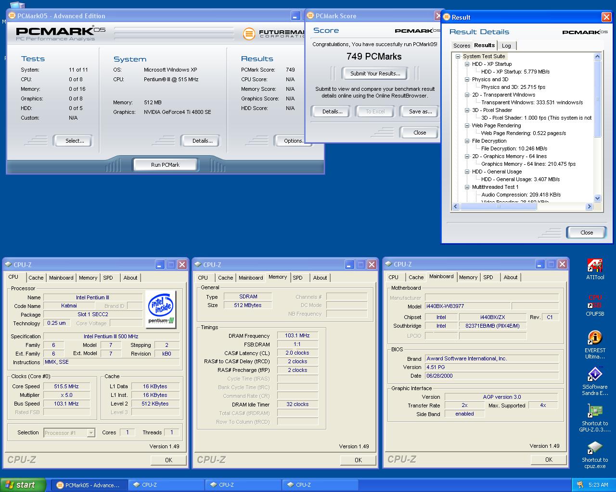Click the PCMark Score window's title icon

tap(310, 15)
